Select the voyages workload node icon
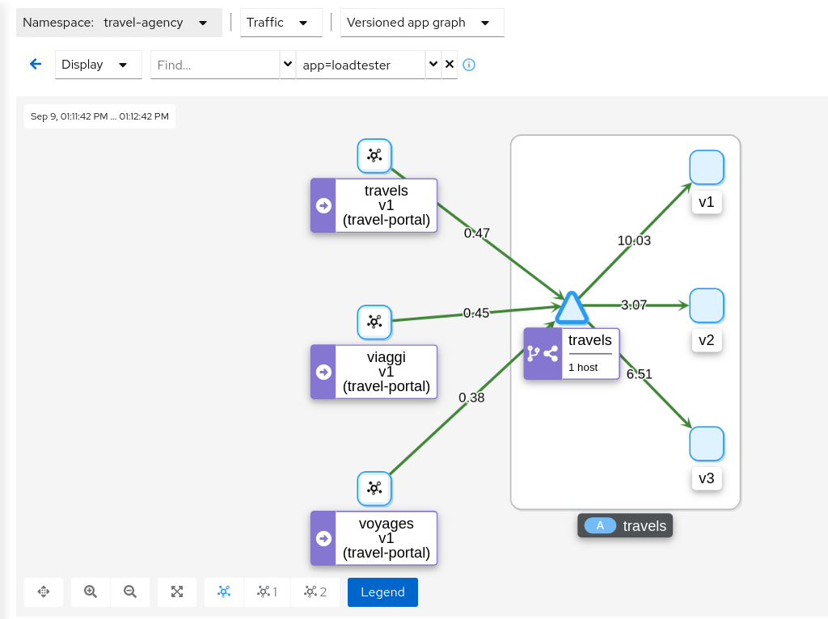 pos(374,488)
